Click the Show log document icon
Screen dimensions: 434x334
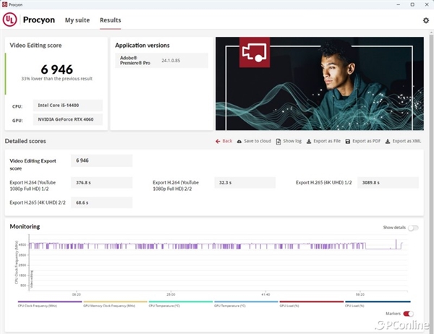pos(279,141)
